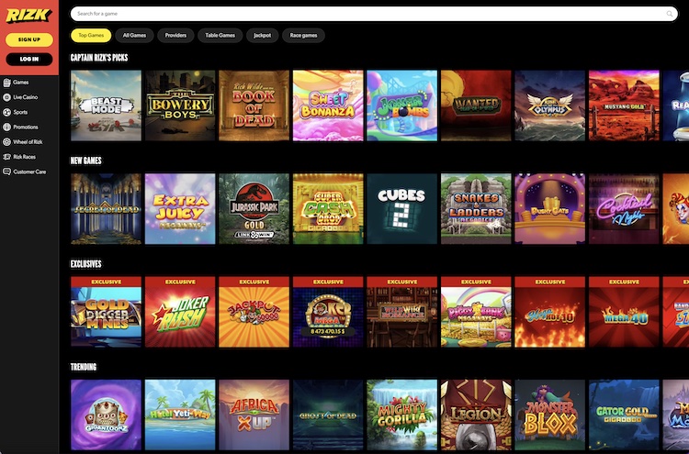Image resolution: width=689 pixels, height=454 pixels.
Task: Open the Beast Mode game
Action: pyautogui.click(x=106, y=105)
